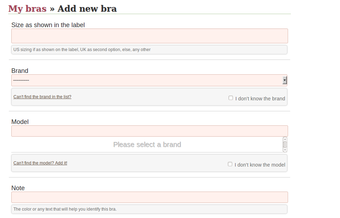This screenshot has height=218, width=340.
Task: Click the Brand dropdown arrow button
Action: [285, 80]
